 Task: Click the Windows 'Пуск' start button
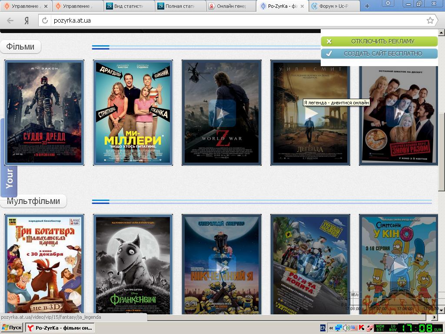(12, 327)
